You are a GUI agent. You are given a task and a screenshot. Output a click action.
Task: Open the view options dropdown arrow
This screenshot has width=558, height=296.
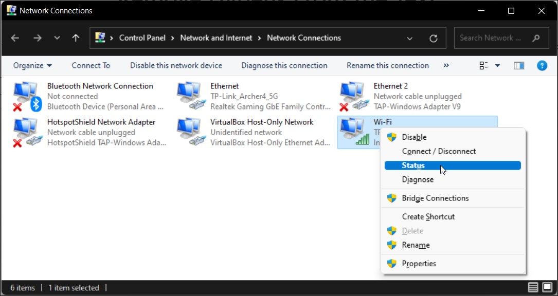pyautogui.click(x=497, y=65)
